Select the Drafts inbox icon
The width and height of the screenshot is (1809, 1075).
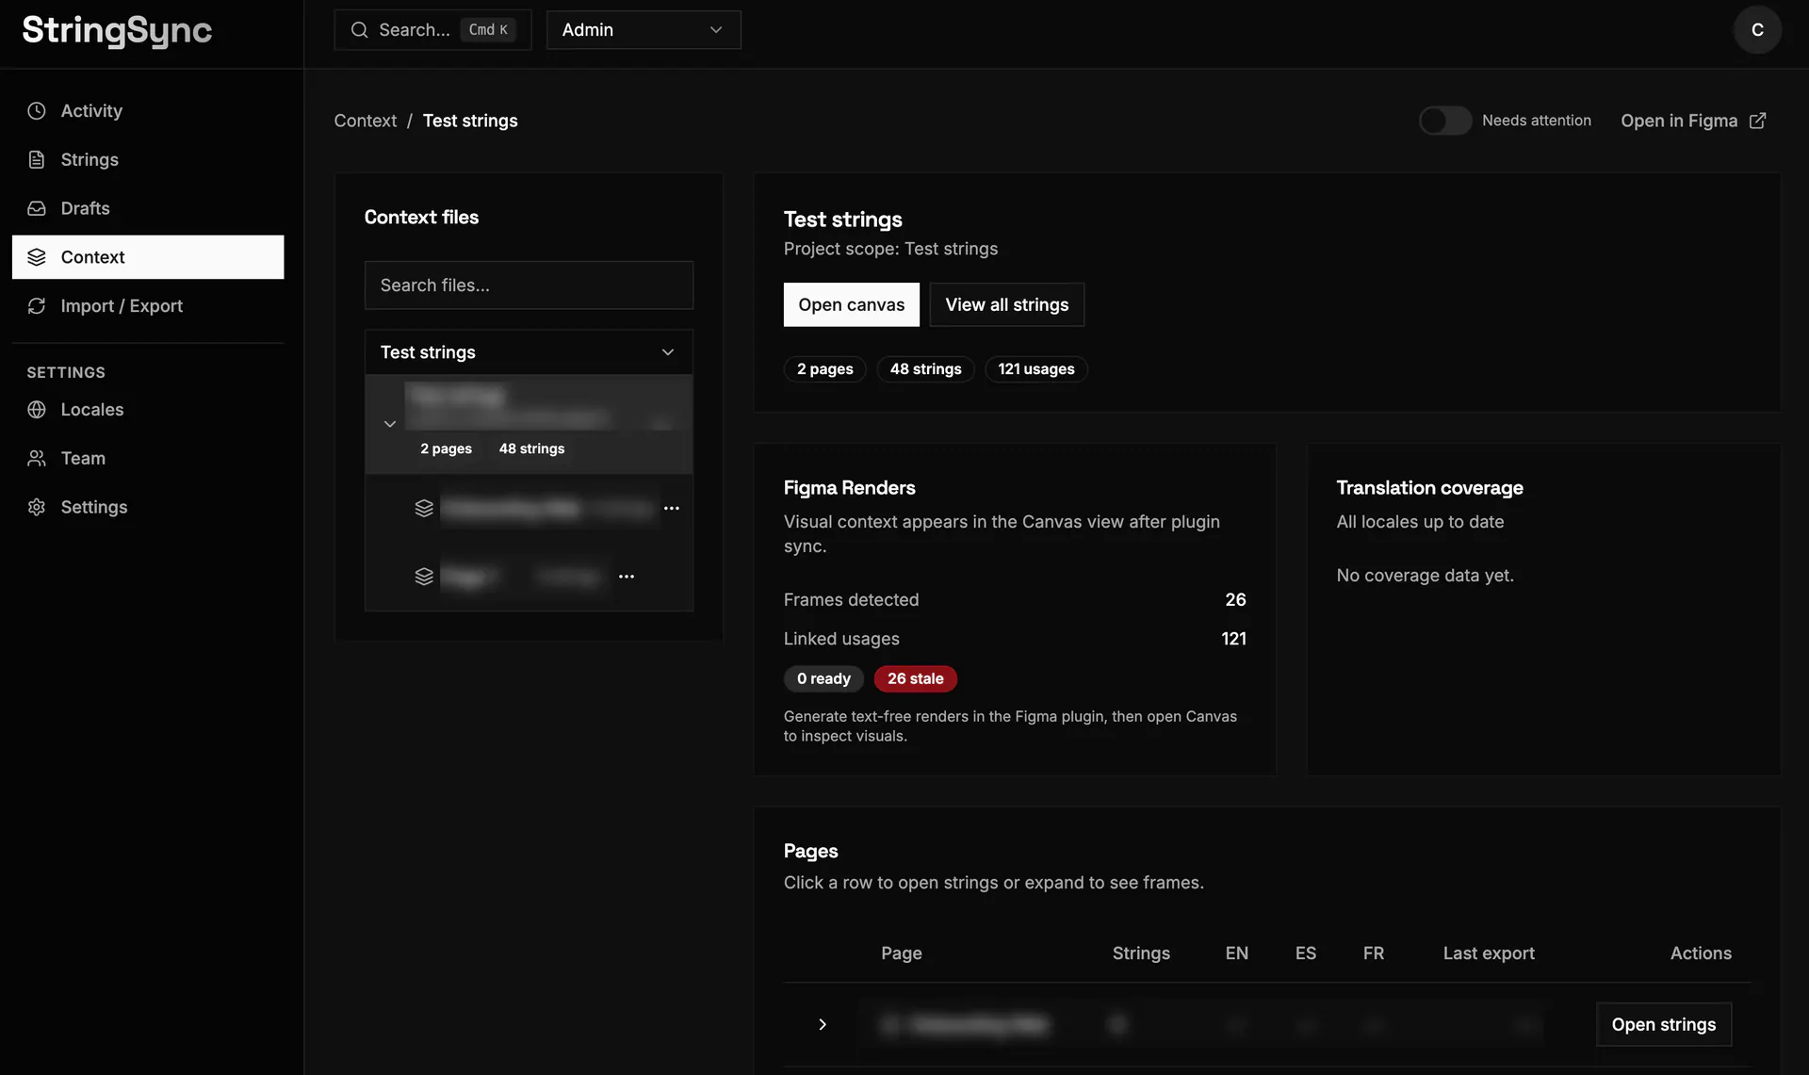pyautogui.click(x=37, y=208)
